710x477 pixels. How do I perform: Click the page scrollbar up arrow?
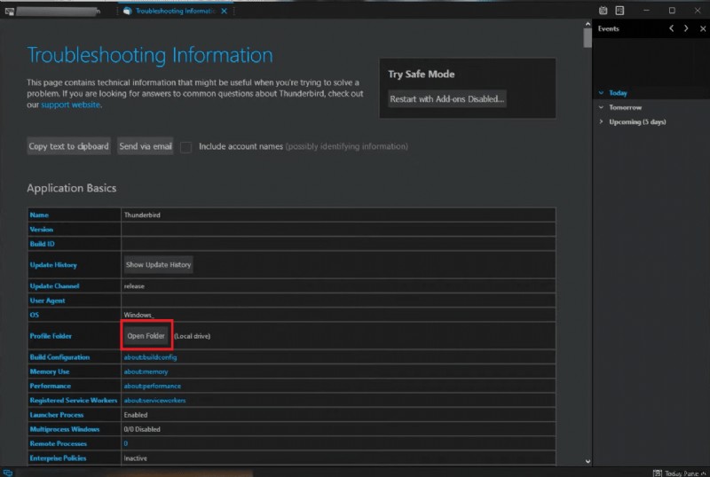588,24
